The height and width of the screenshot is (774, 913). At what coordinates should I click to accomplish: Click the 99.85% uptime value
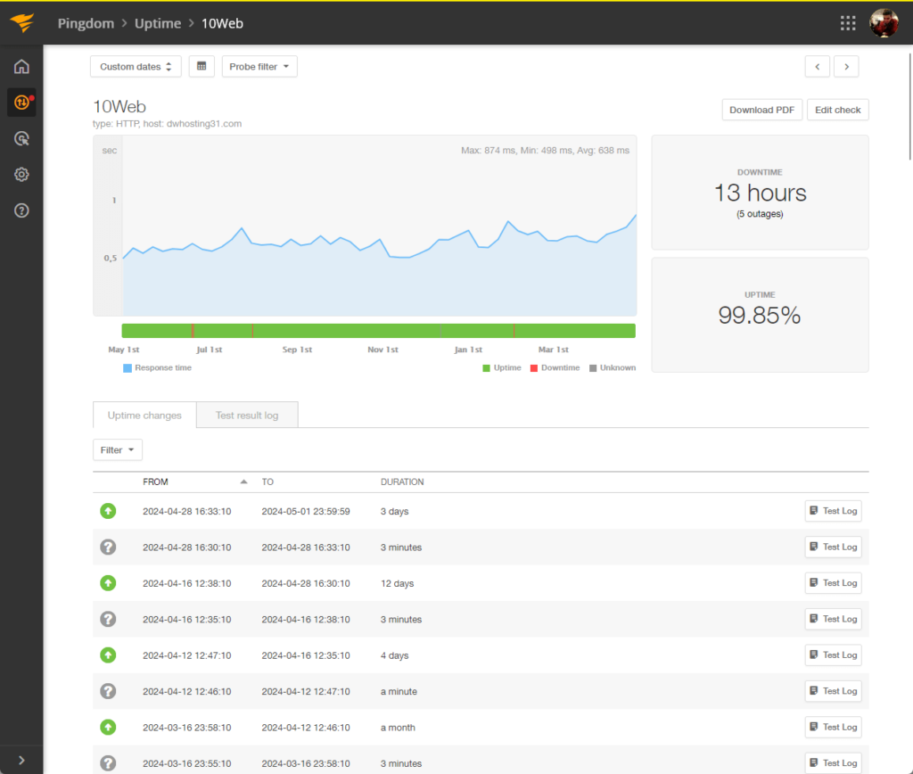760,315
